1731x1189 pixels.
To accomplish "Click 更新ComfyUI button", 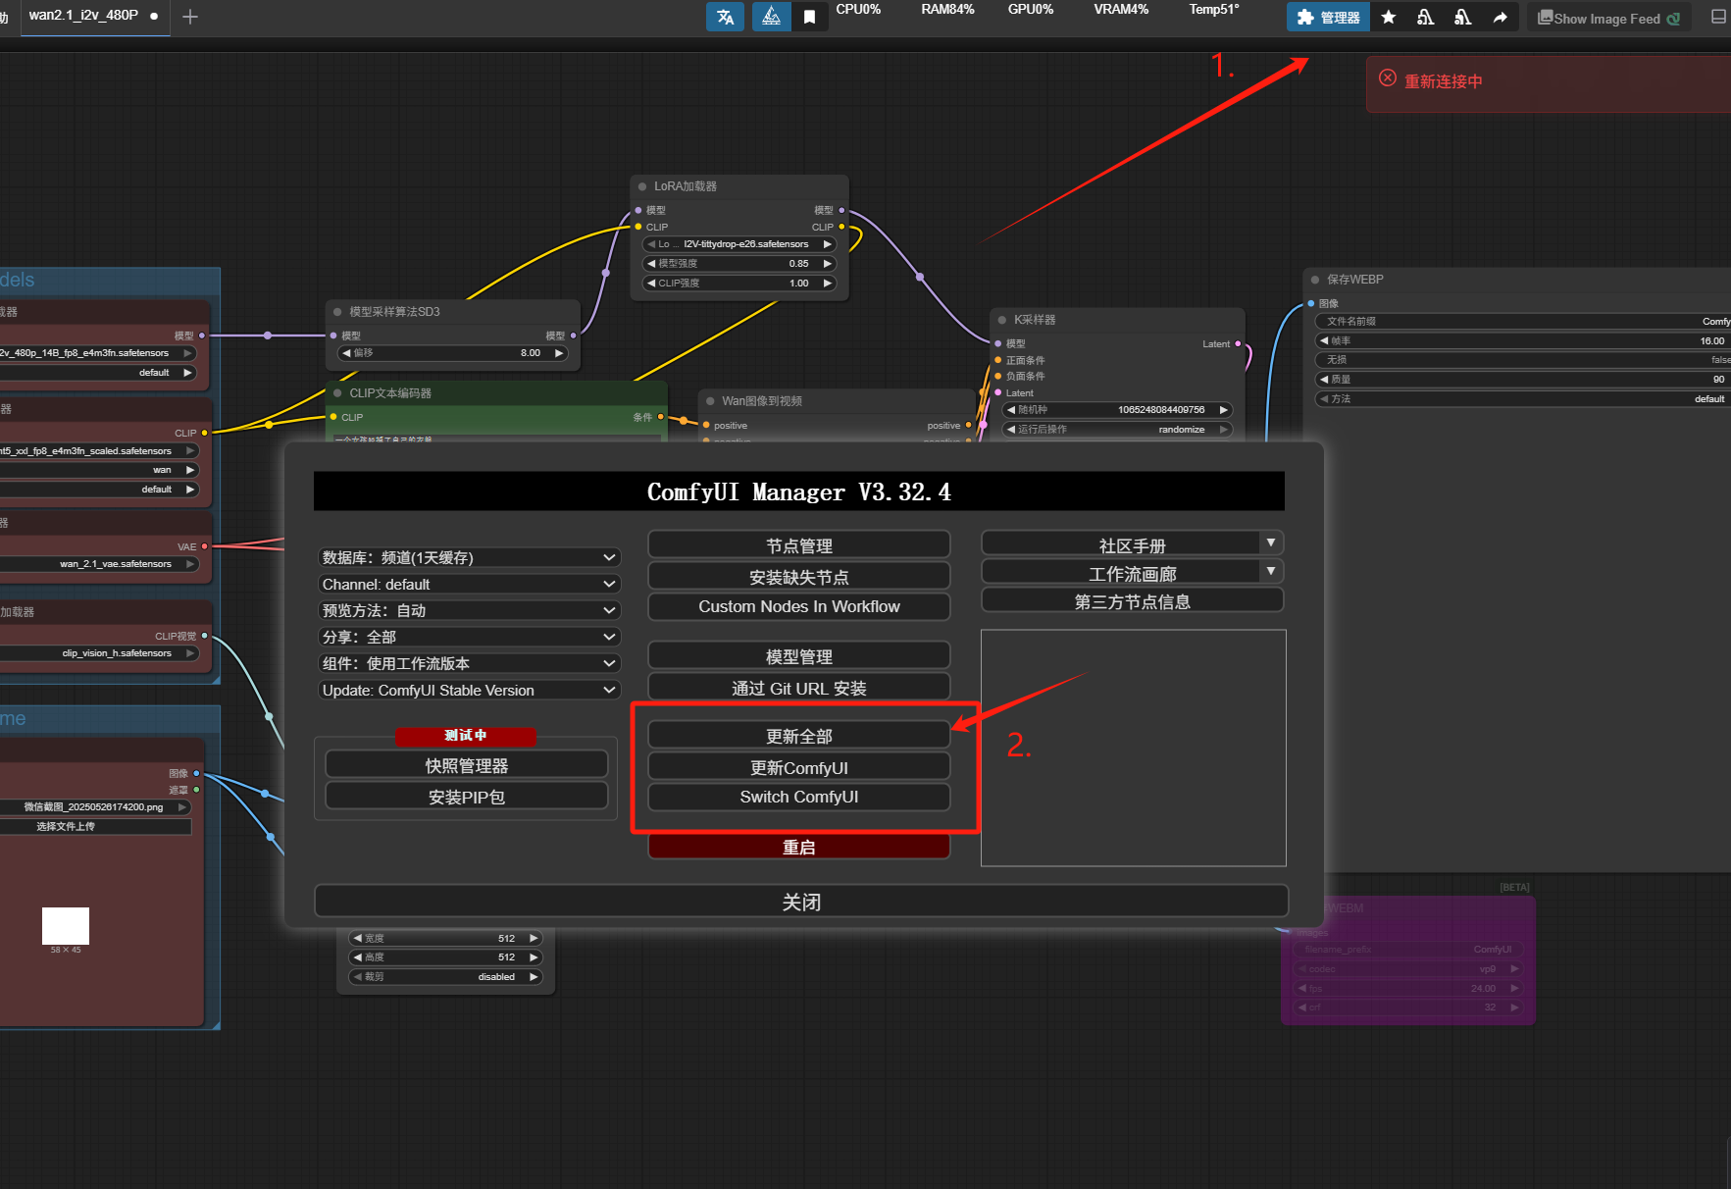I will click(799, 766).
